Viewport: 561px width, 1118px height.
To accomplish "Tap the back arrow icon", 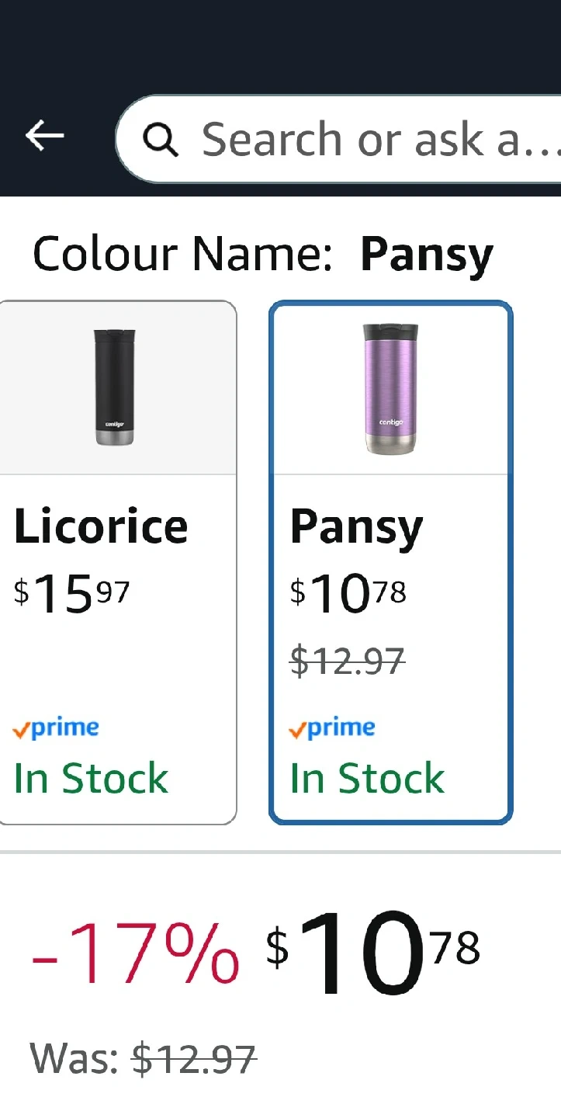I will click(x=45, y=136).
